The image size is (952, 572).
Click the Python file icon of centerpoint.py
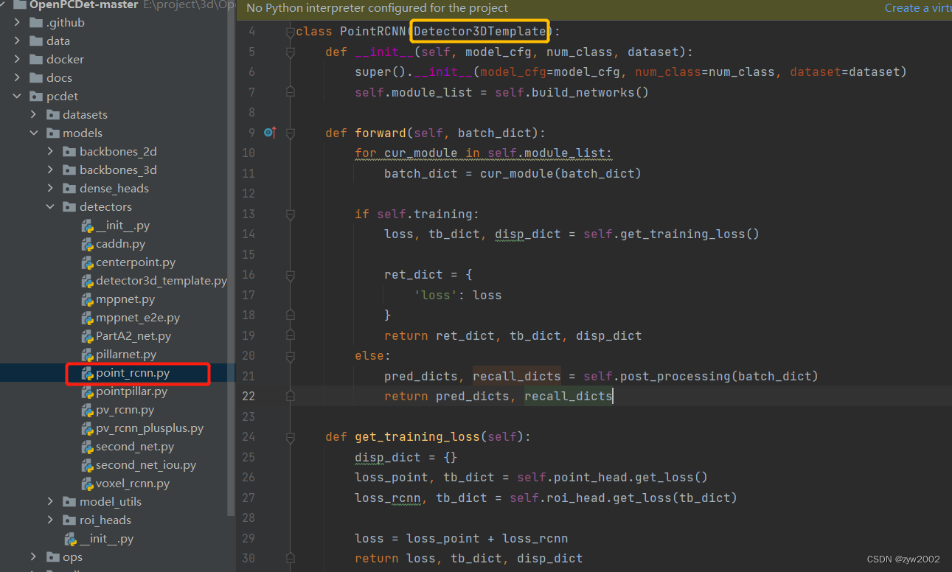[87, 262]
